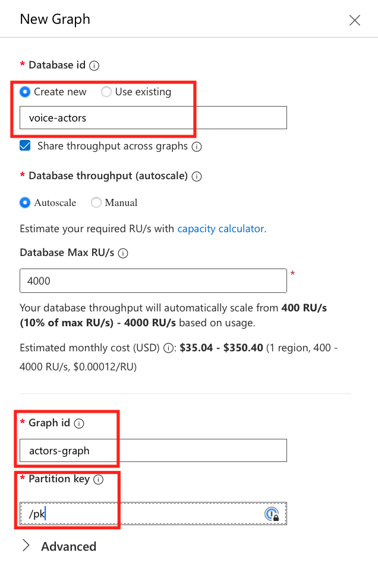This screenshot has height=568, width=378.
Task: Click the Database throughput (autoscale) info icon
Action: click(x=197, y=177)
